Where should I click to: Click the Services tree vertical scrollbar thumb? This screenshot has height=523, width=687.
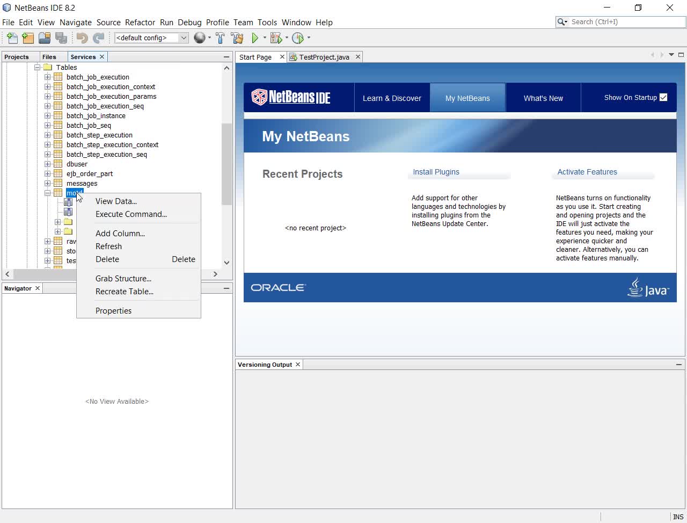[226, 164]
